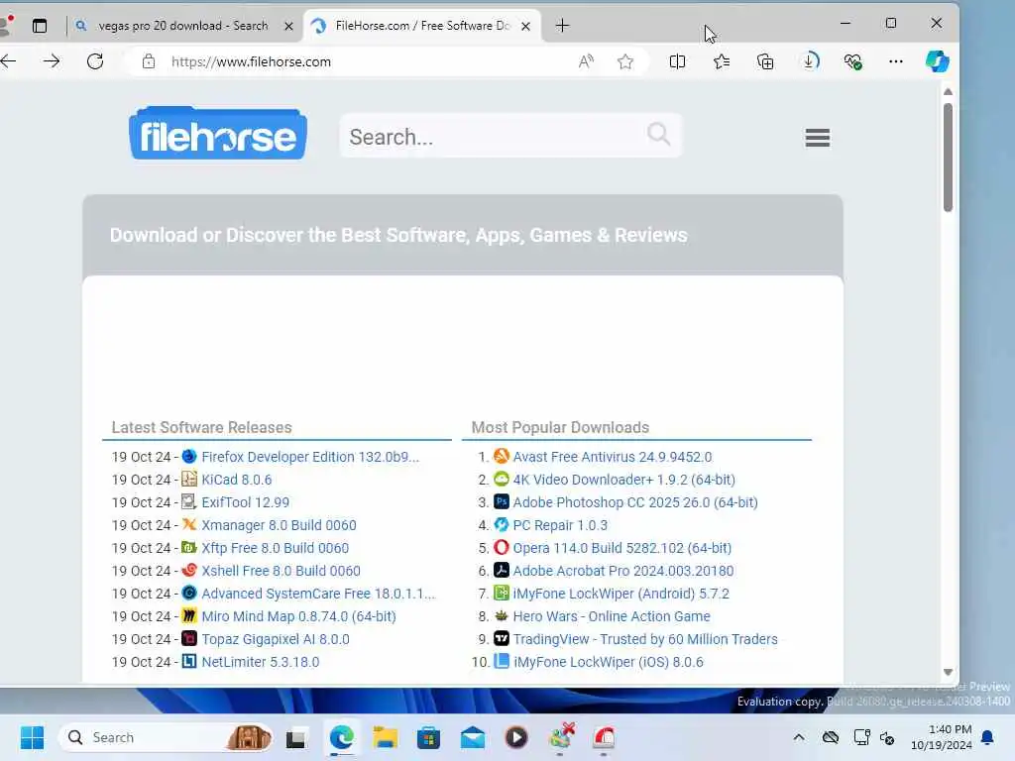This screenshot has height=761, width=1015.
Task: Switch to vegas pro 20 download tab
Action: [182, 26]
